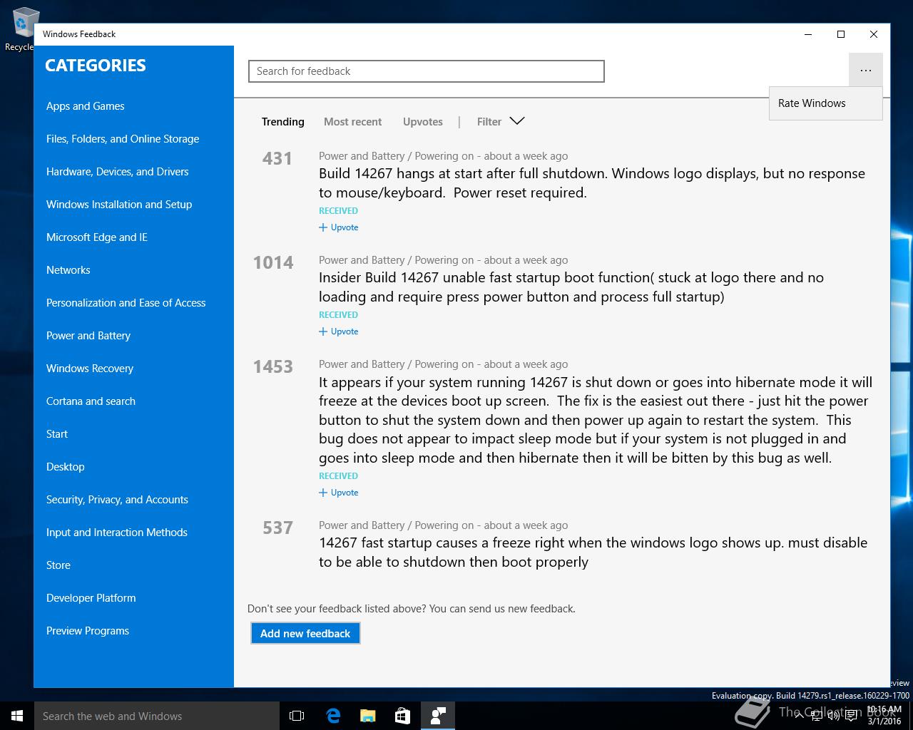Open the Developer Platform category
The height and width of the screenshot is (730, 913).
91,598
